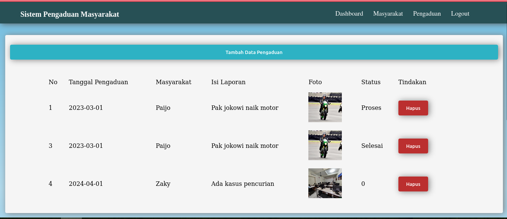Click 'Ada kasus pencurian' report text

243,184
